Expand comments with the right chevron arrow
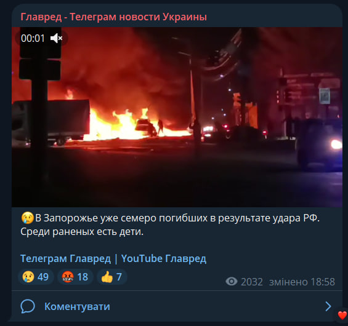 pos(328,306)
